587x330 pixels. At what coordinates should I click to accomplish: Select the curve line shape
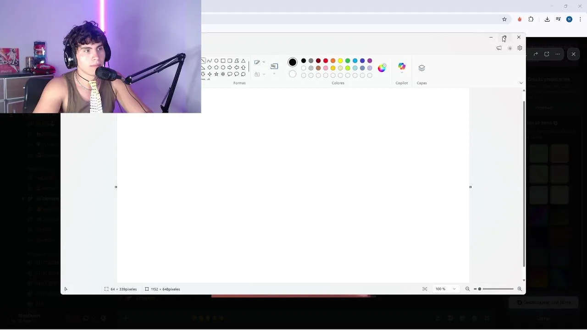pyautogui.click(x=210, y=60)
